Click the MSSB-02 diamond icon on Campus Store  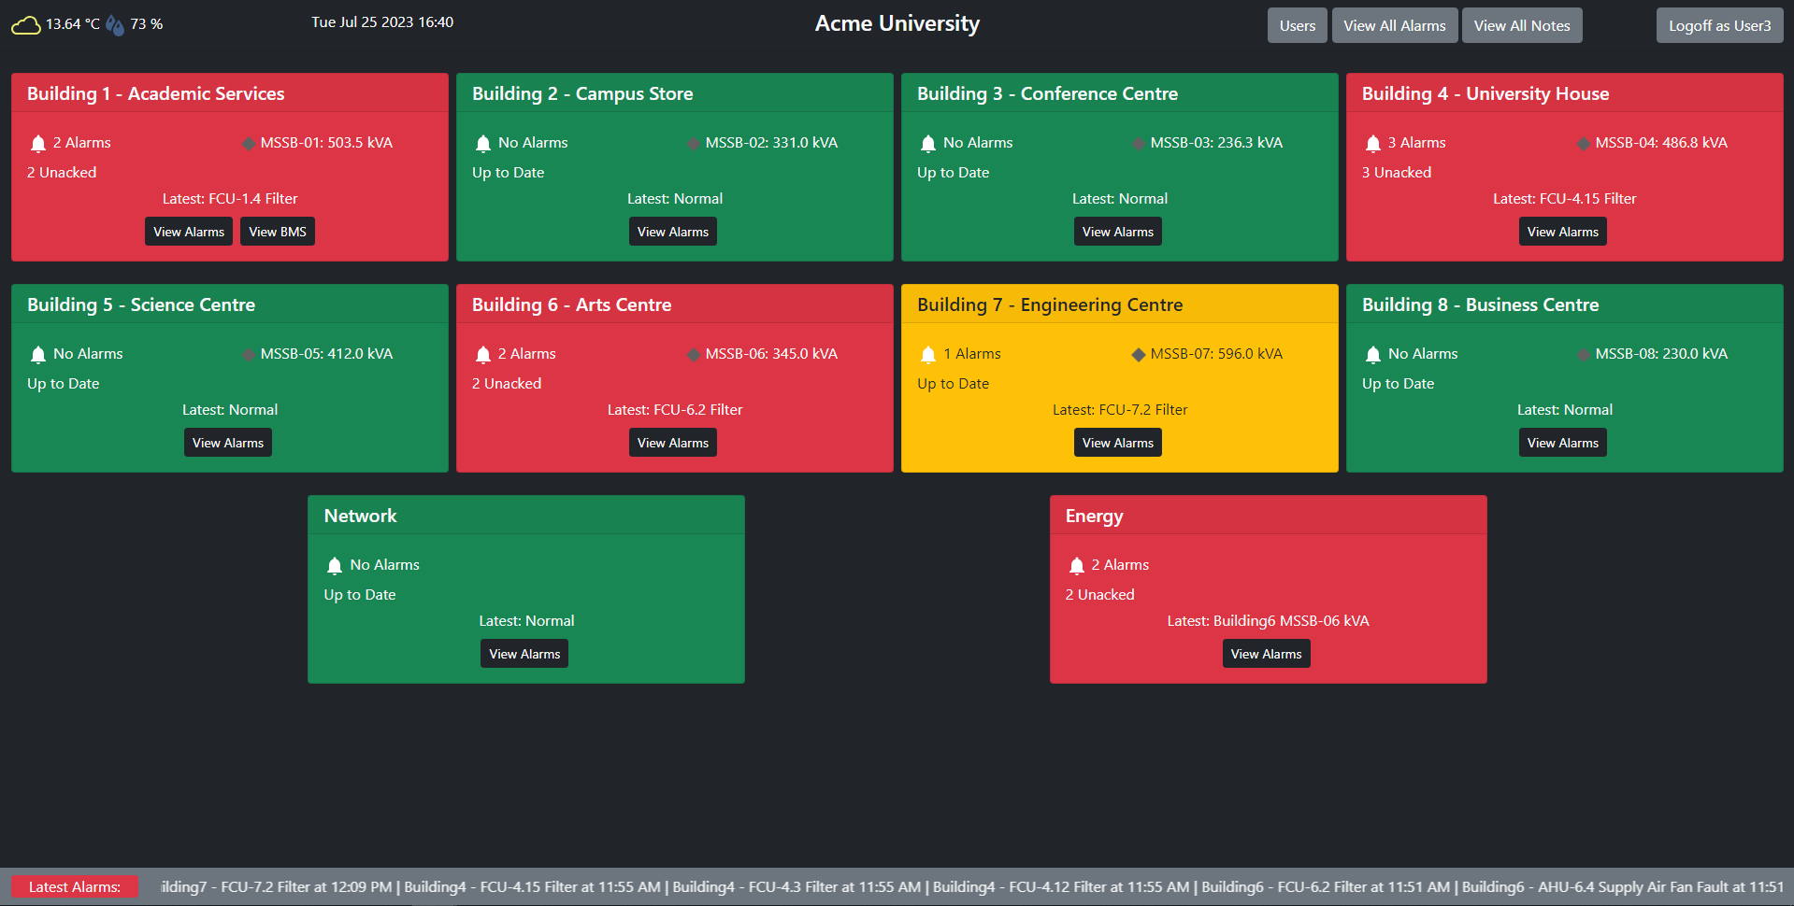coord(694,143)
